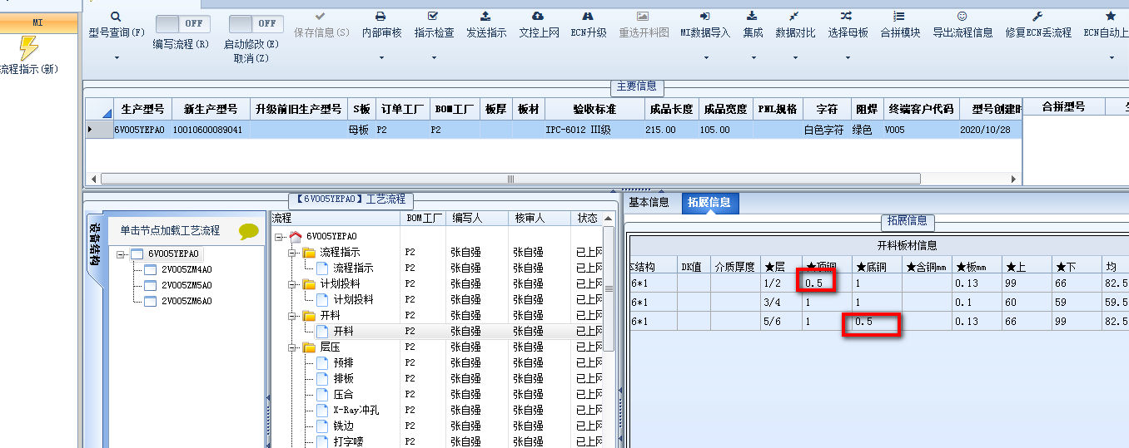
Task: Click the 验收标准 column header
Action: (594, 109)
